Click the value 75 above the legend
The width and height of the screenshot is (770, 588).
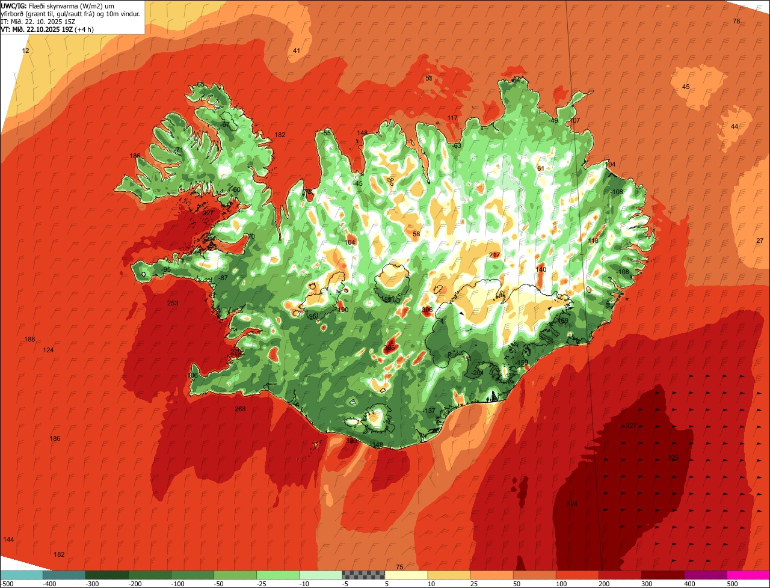[x=400, y=568]
